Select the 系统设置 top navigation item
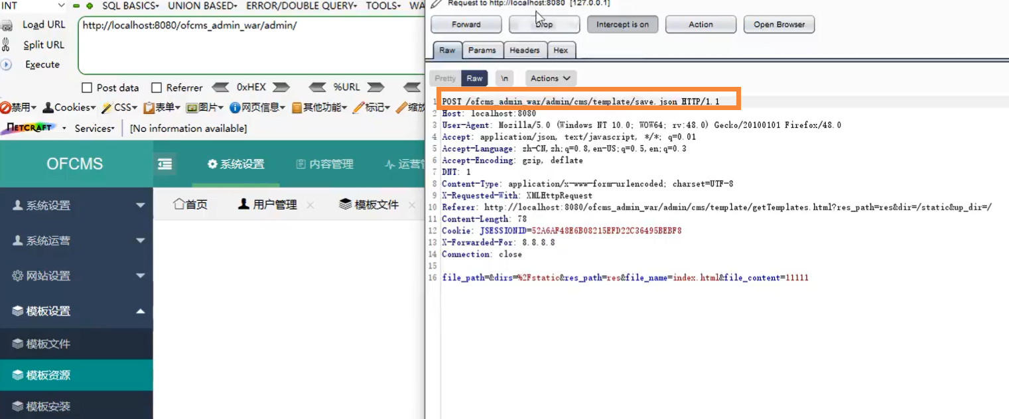Viewport: 1009px width, 419px height. [235, 164]
